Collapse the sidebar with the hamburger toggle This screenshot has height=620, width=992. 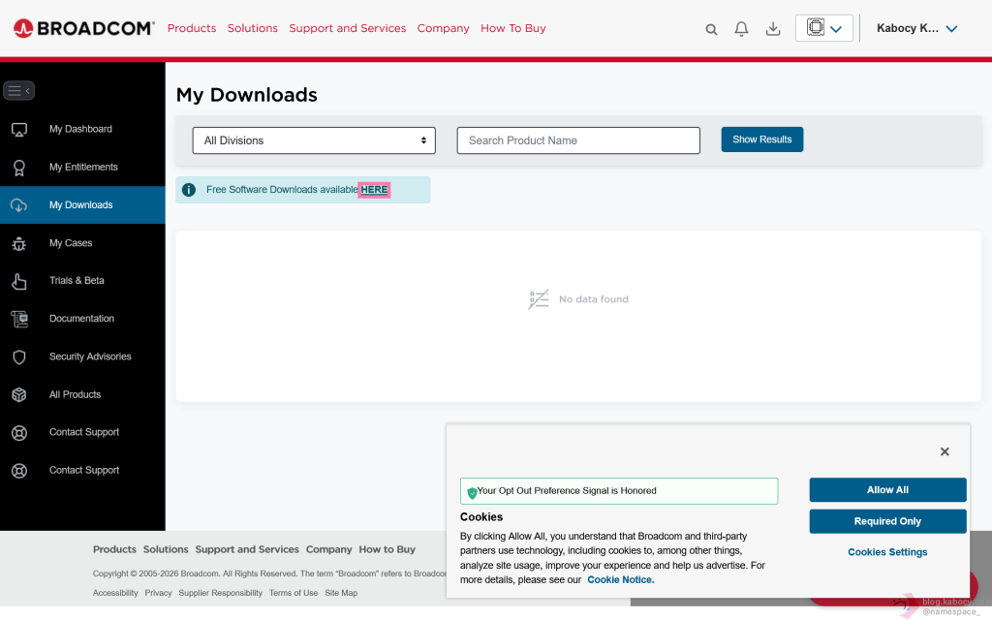18,91
